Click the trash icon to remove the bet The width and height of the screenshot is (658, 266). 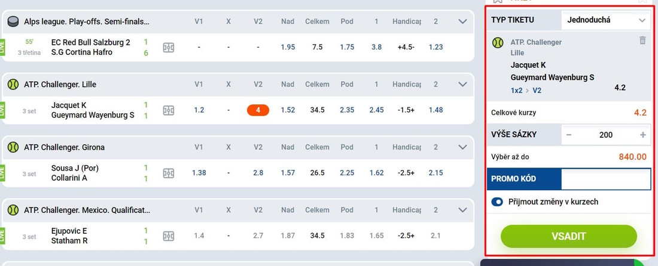[642, 41]
